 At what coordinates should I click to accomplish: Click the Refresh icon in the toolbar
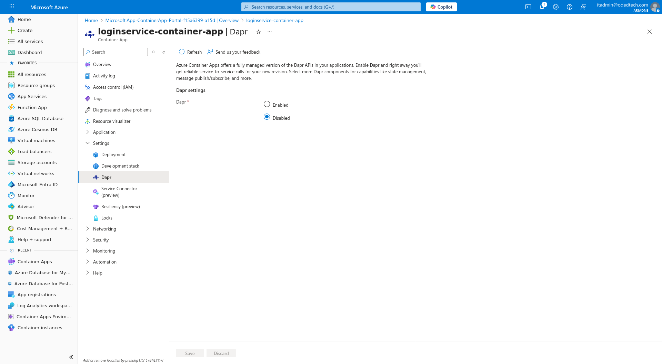pos(182,52)
